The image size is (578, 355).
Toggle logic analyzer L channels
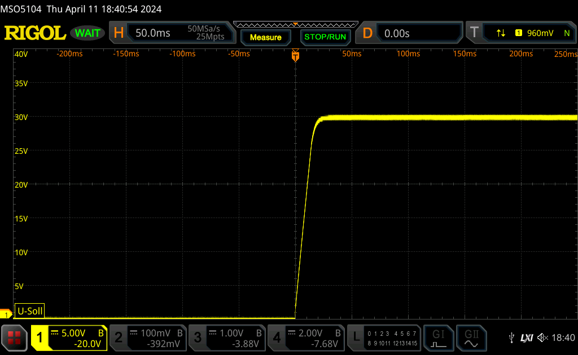coord(356,338)
